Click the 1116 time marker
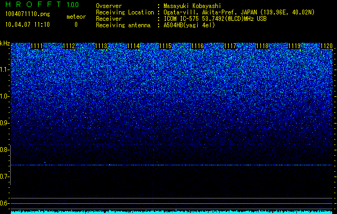The height and width of the screenshot is (214, 337). tap(198, 46)
